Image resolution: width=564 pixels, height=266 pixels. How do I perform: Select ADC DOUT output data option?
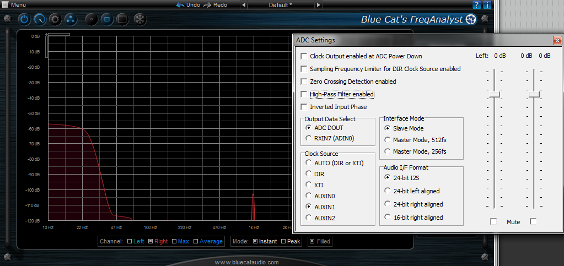pos(308,128)
